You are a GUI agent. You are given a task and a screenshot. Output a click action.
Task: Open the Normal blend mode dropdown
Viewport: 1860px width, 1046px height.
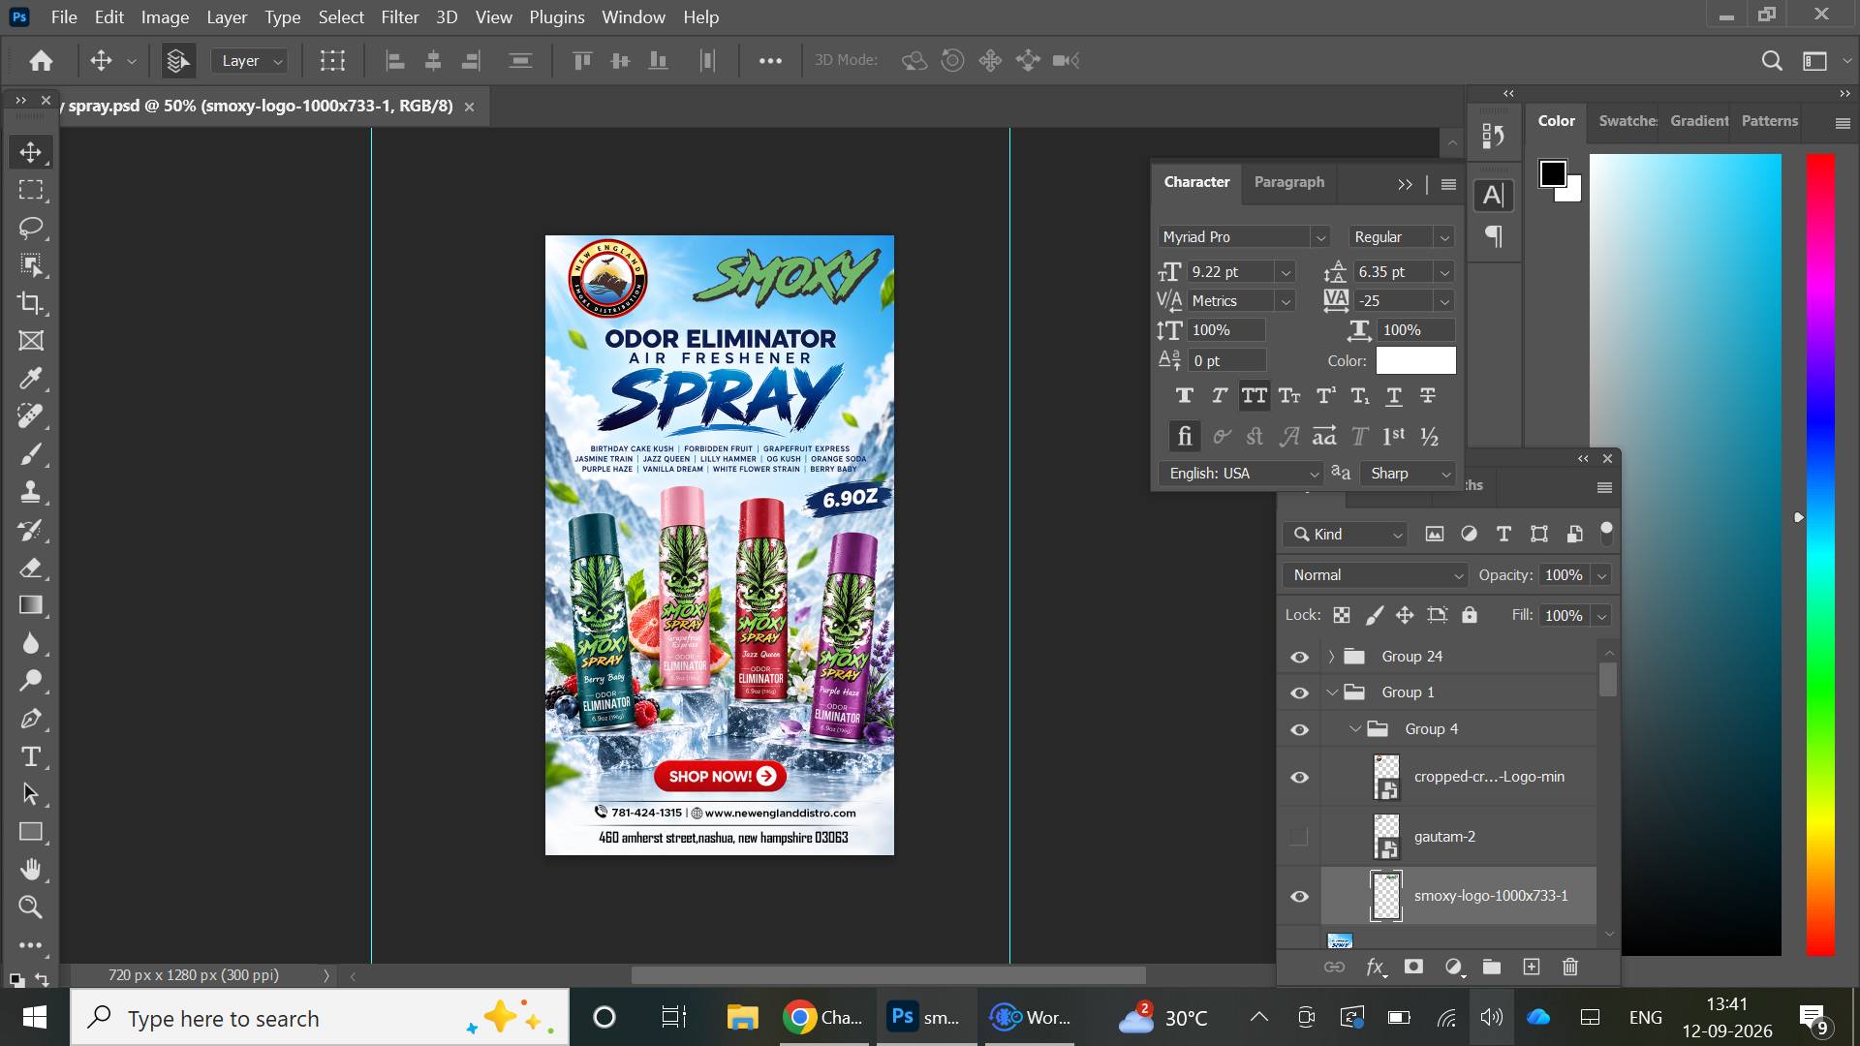tap(1376, 575)
